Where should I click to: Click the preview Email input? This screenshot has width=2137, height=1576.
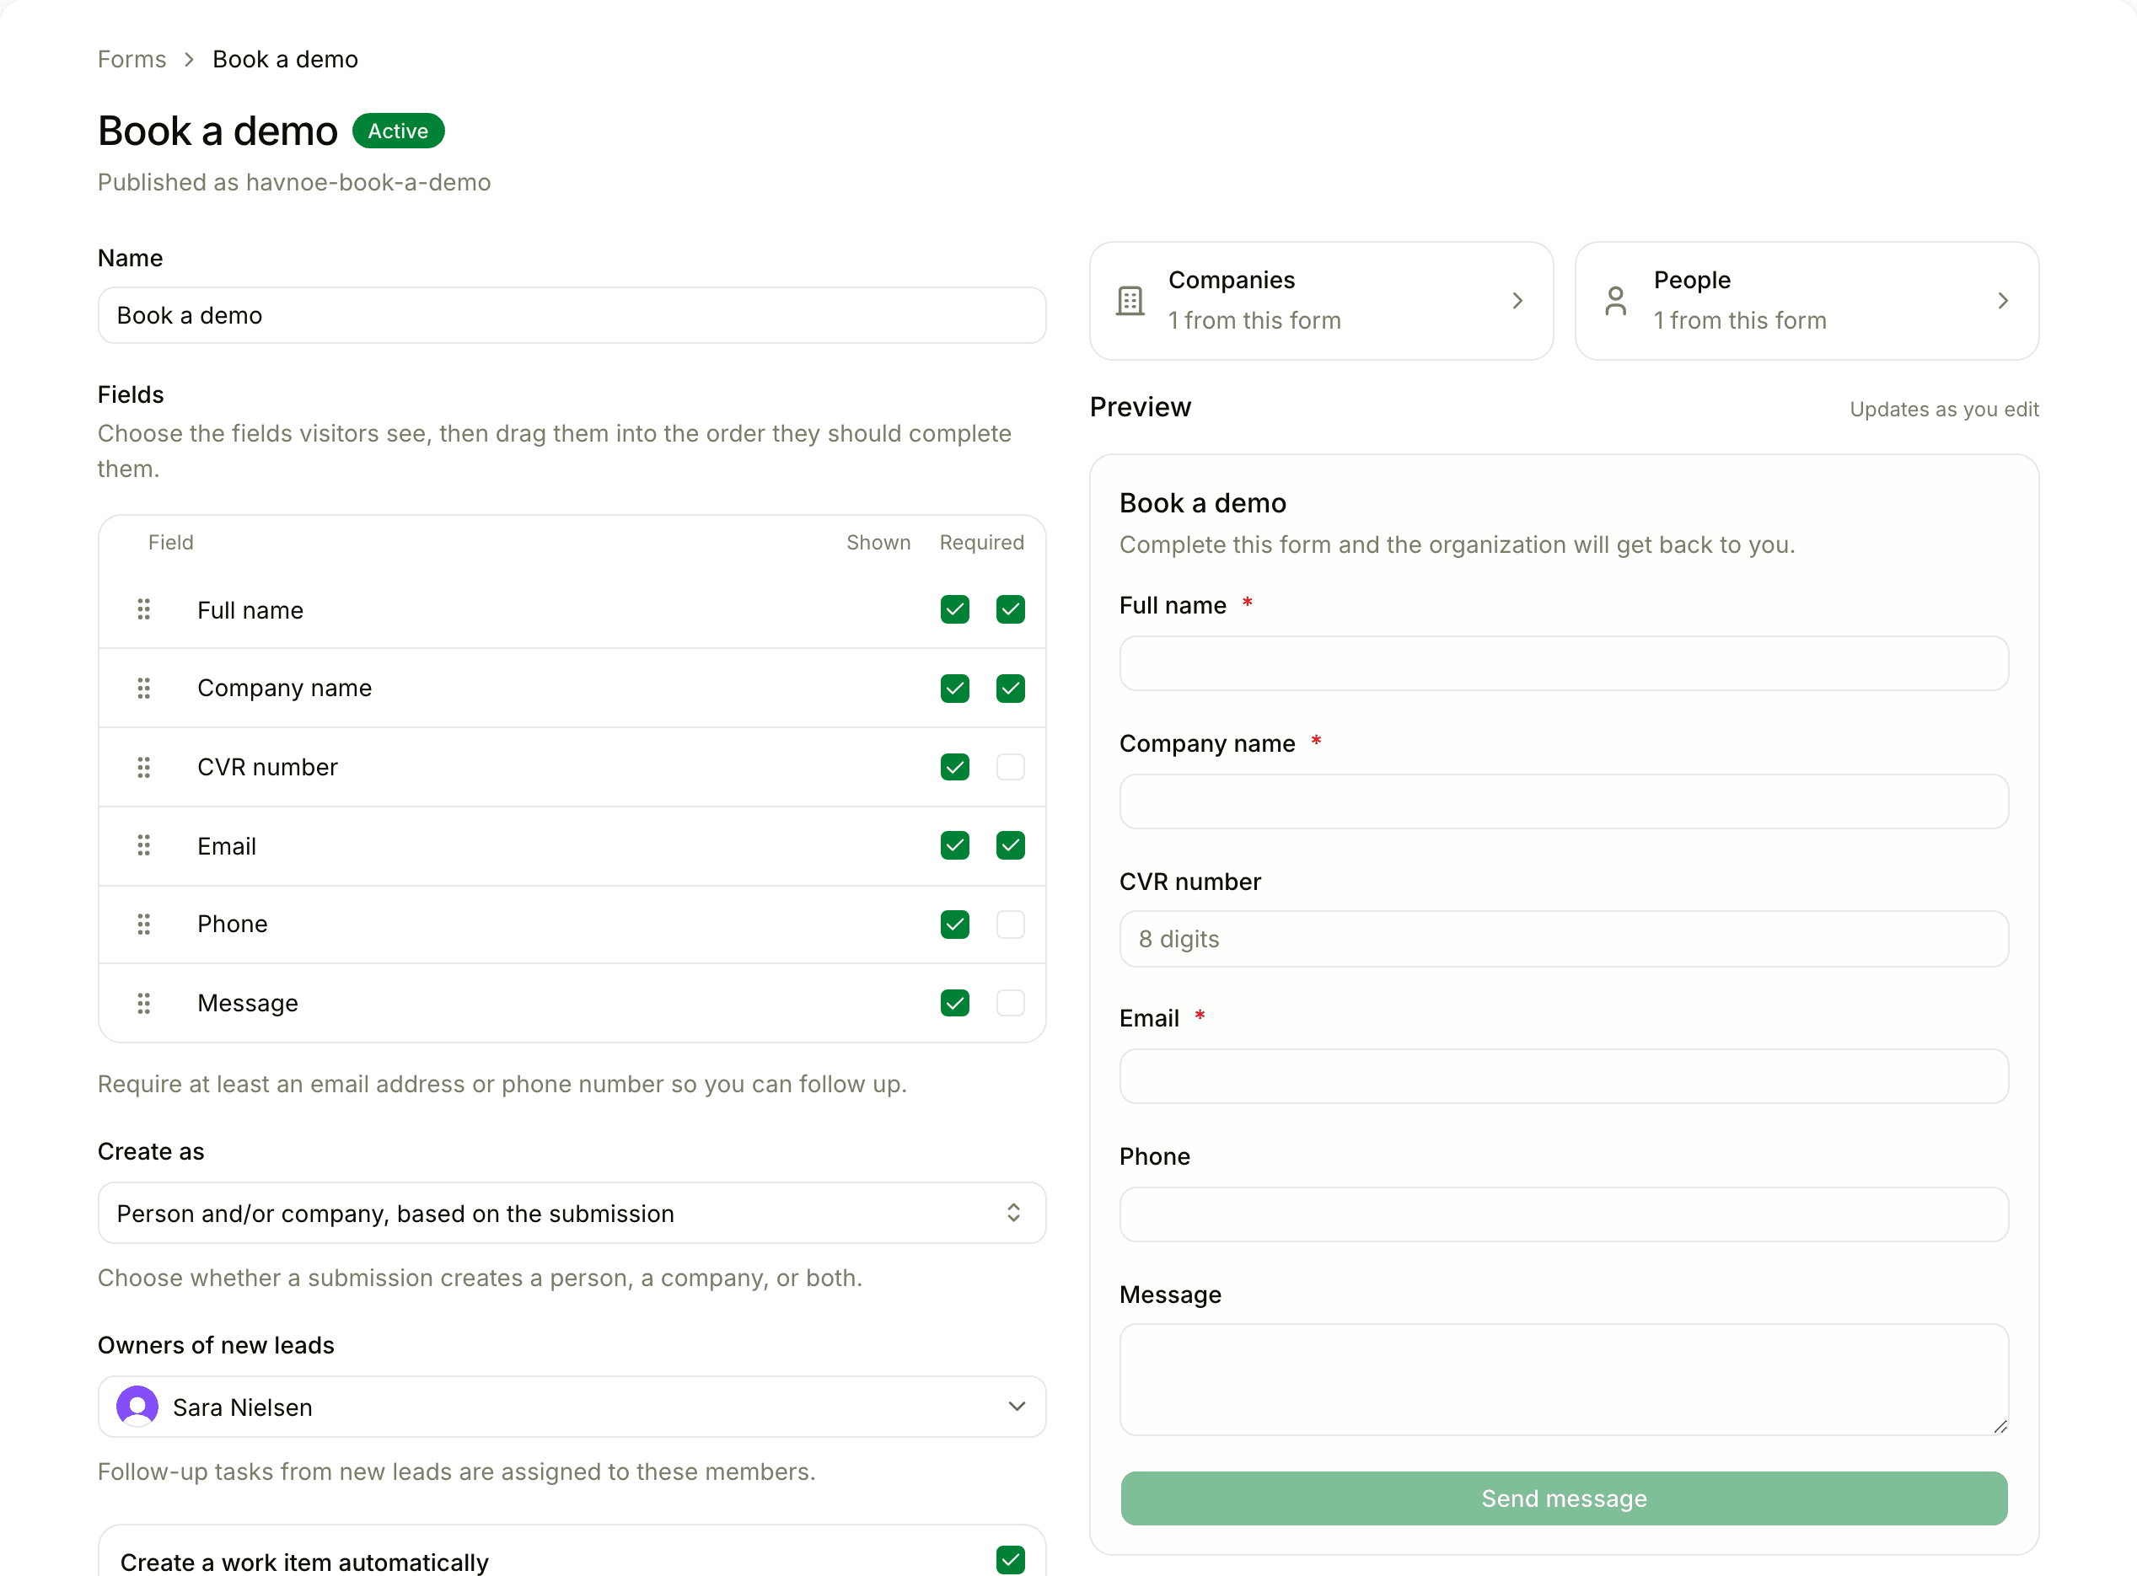click(x=1564, y=1076)
